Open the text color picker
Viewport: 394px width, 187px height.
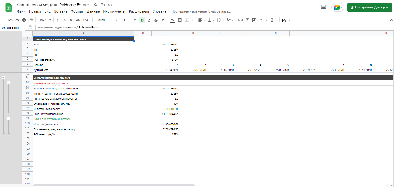(163, 20)
